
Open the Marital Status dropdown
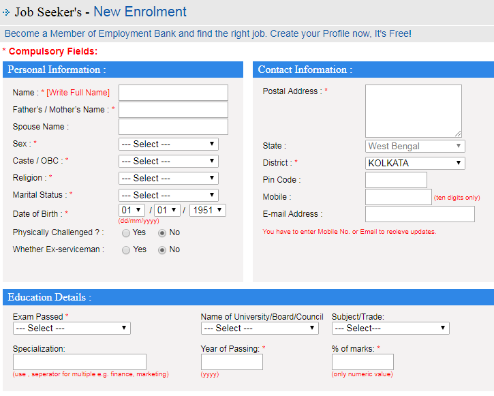point(168,196)
